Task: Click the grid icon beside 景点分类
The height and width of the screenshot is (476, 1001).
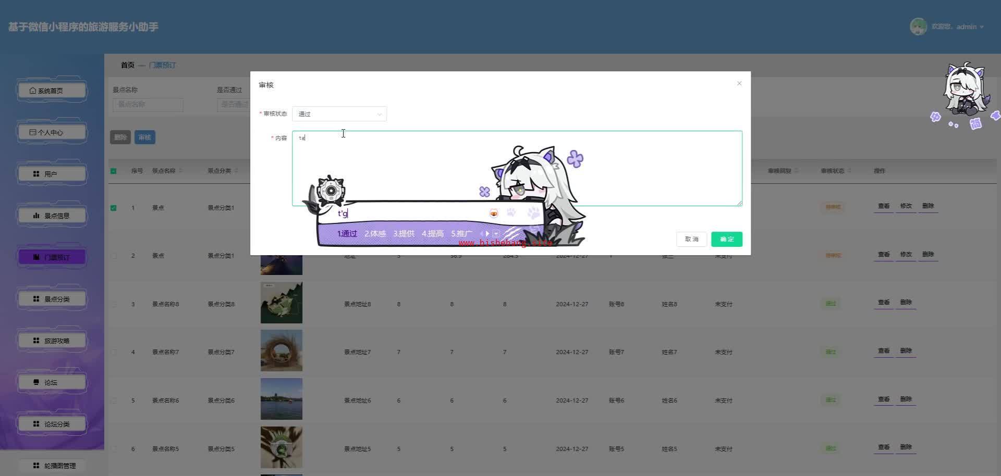Action: click(x=36, y=299)
